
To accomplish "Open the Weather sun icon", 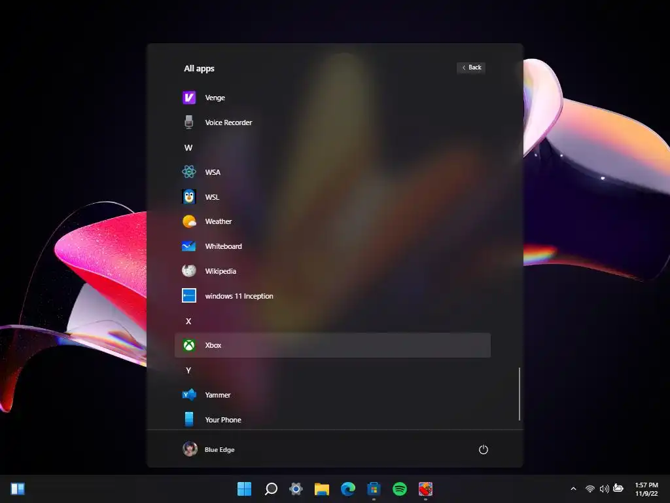I will [189, 221].
